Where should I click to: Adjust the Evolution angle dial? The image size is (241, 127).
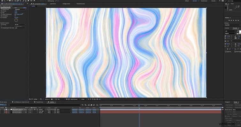(16, 20)
